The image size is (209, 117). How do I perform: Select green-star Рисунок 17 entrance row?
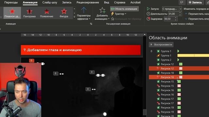179,99
